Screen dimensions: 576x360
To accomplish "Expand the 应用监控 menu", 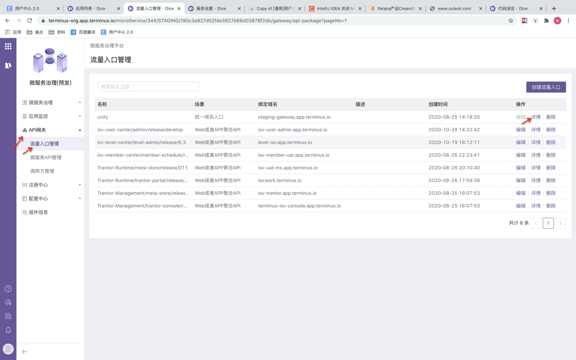I will click(51, 116).
